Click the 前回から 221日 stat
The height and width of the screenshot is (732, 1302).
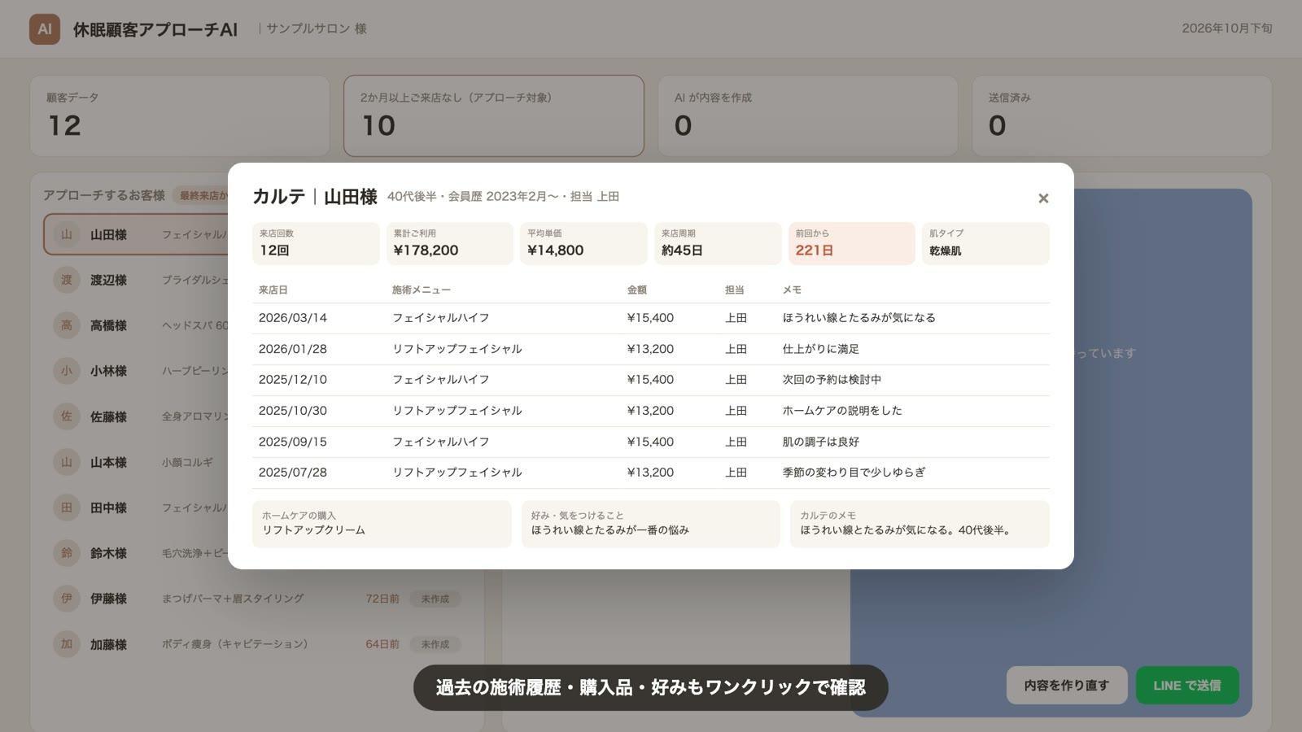852,243
